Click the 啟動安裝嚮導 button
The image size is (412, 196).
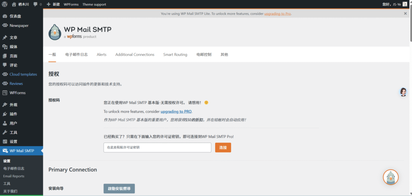[x=119, y=188]
